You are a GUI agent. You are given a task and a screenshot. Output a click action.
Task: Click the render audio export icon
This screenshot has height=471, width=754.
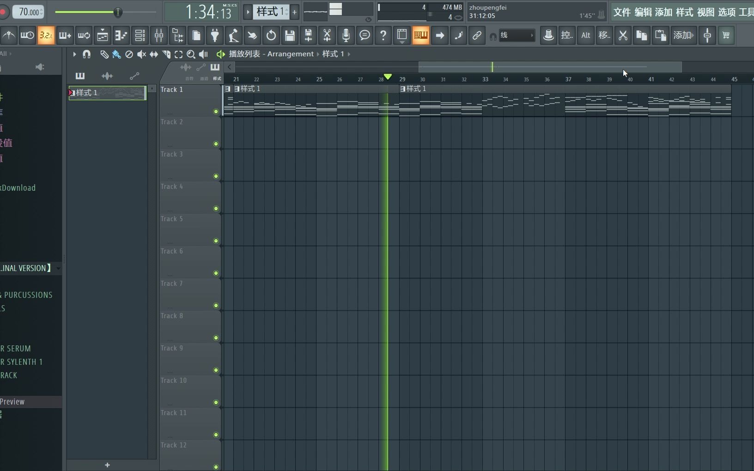click(309, 35)
